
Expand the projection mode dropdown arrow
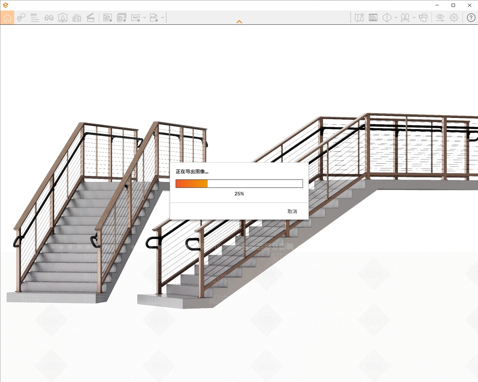(396, 18)
